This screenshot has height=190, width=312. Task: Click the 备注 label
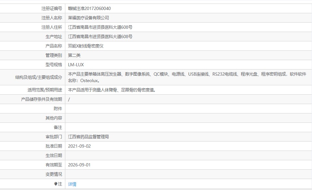(x=58, y=127)
